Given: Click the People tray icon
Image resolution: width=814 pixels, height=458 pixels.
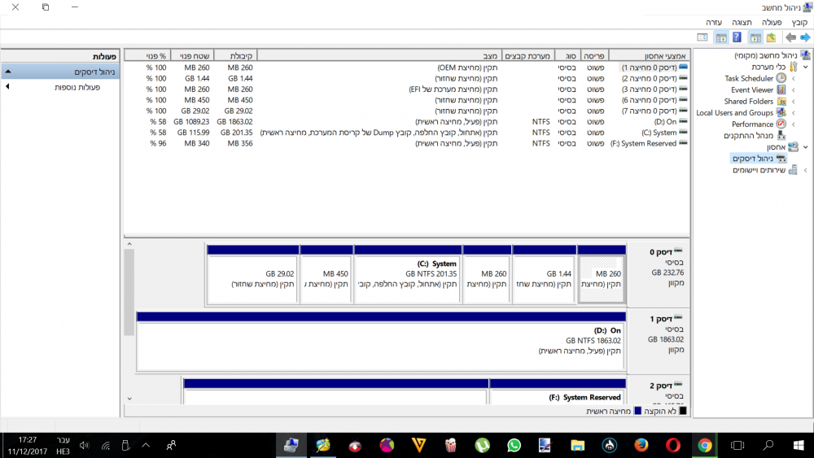Looking at the screenshot, I should [x=171, y=446].
